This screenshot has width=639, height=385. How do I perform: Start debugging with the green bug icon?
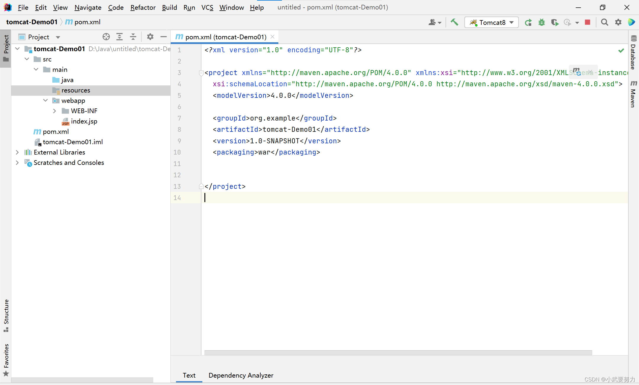click(x=541, y=22)
